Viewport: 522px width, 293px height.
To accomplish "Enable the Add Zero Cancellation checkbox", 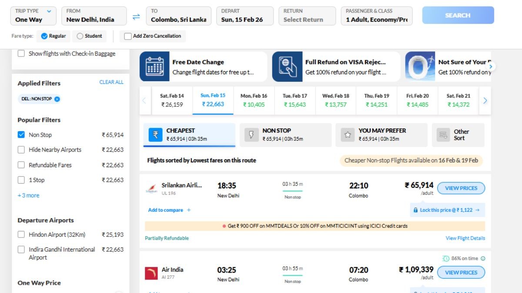I will tap(128, 36).
